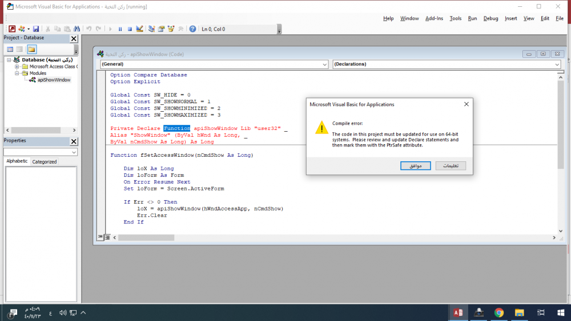Click Procedure View button at code bottom
This screenshot has width=571, height=321.
click(100, 237)
